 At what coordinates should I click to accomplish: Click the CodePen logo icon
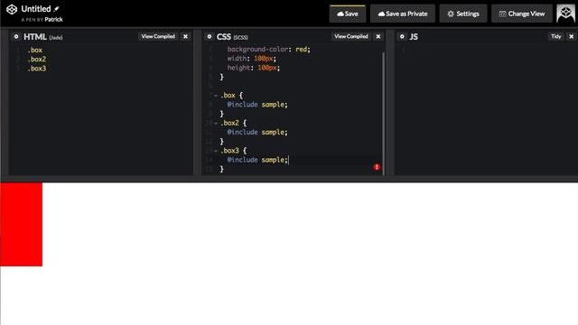[x=12, y=9]
